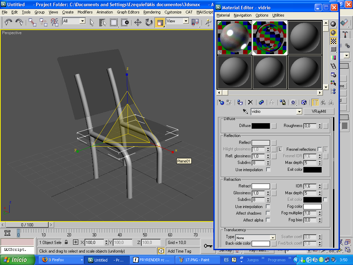Click Pick Material from Object eyedropper

[x=245, y=111]
